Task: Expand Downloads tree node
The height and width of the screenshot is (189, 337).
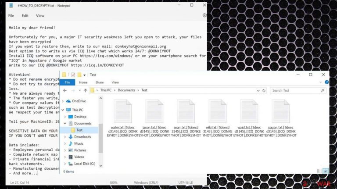Action: 65,137
